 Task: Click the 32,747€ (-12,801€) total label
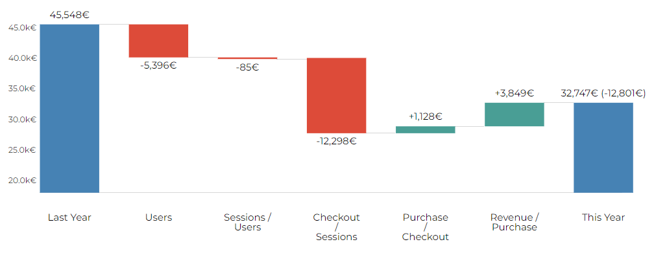click(603, 93)
